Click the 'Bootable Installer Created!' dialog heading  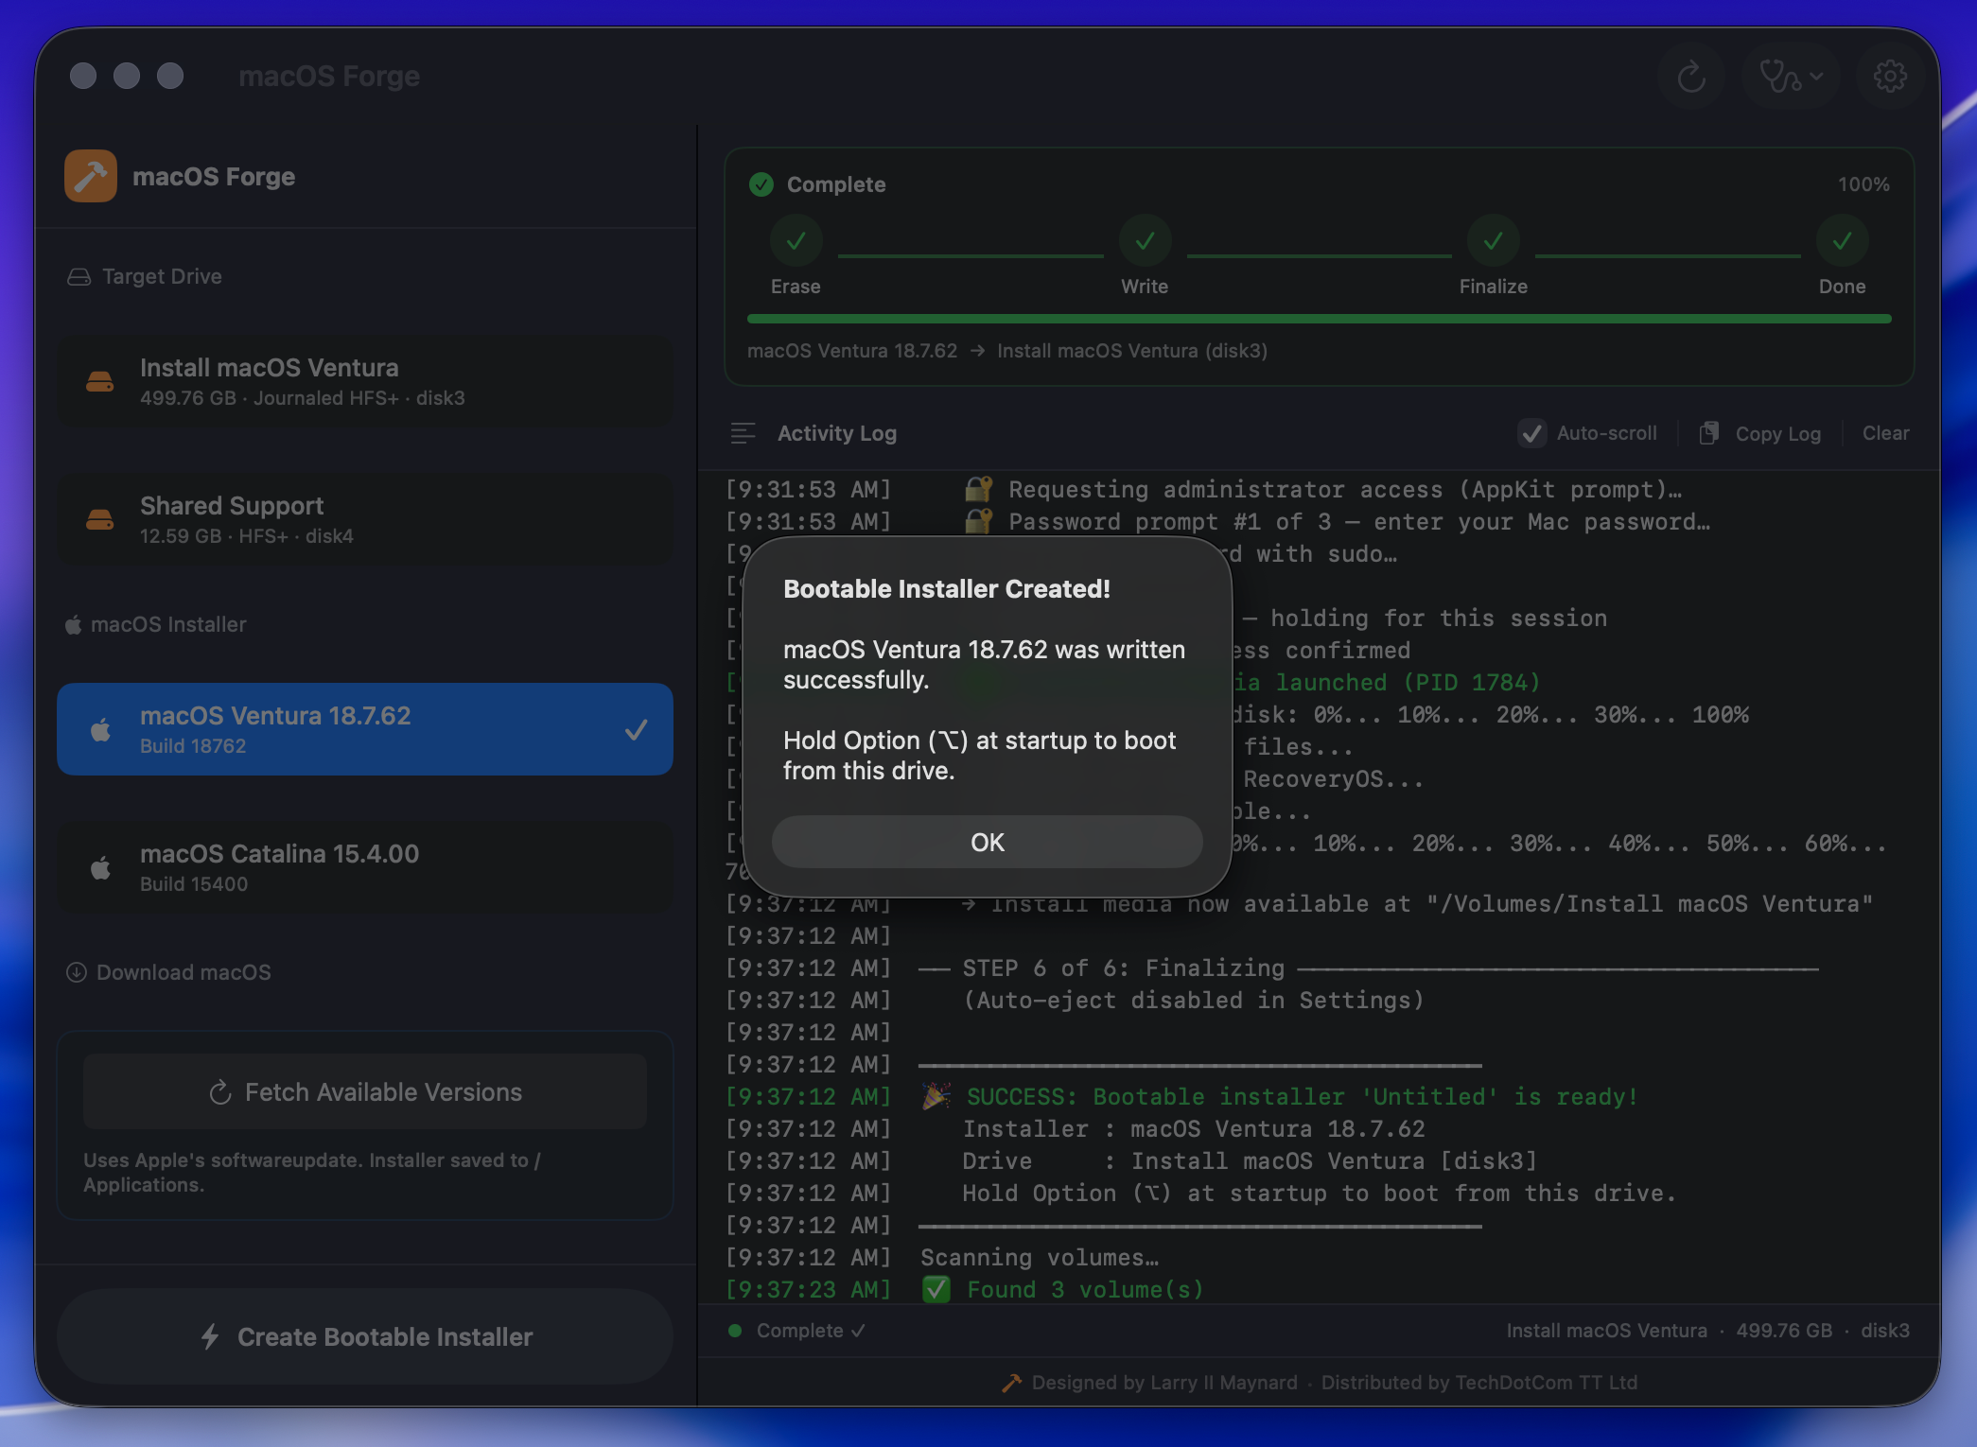(x=947, y=588)
